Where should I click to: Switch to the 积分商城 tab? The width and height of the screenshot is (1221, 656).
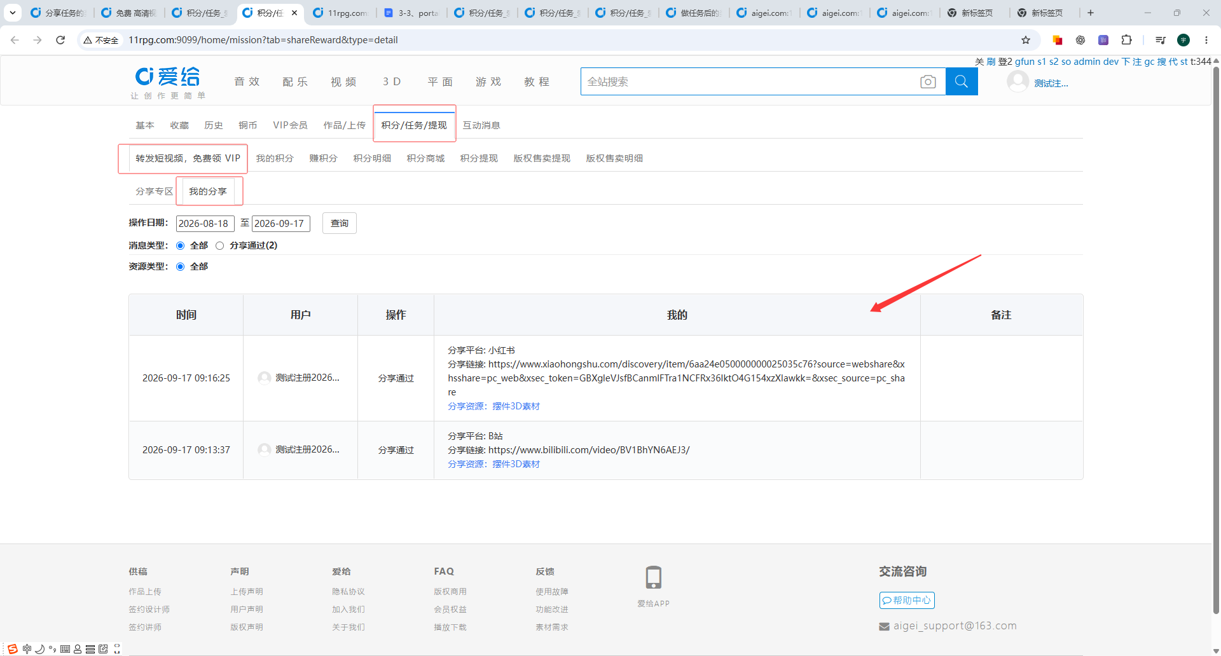(x=425, y=158)
